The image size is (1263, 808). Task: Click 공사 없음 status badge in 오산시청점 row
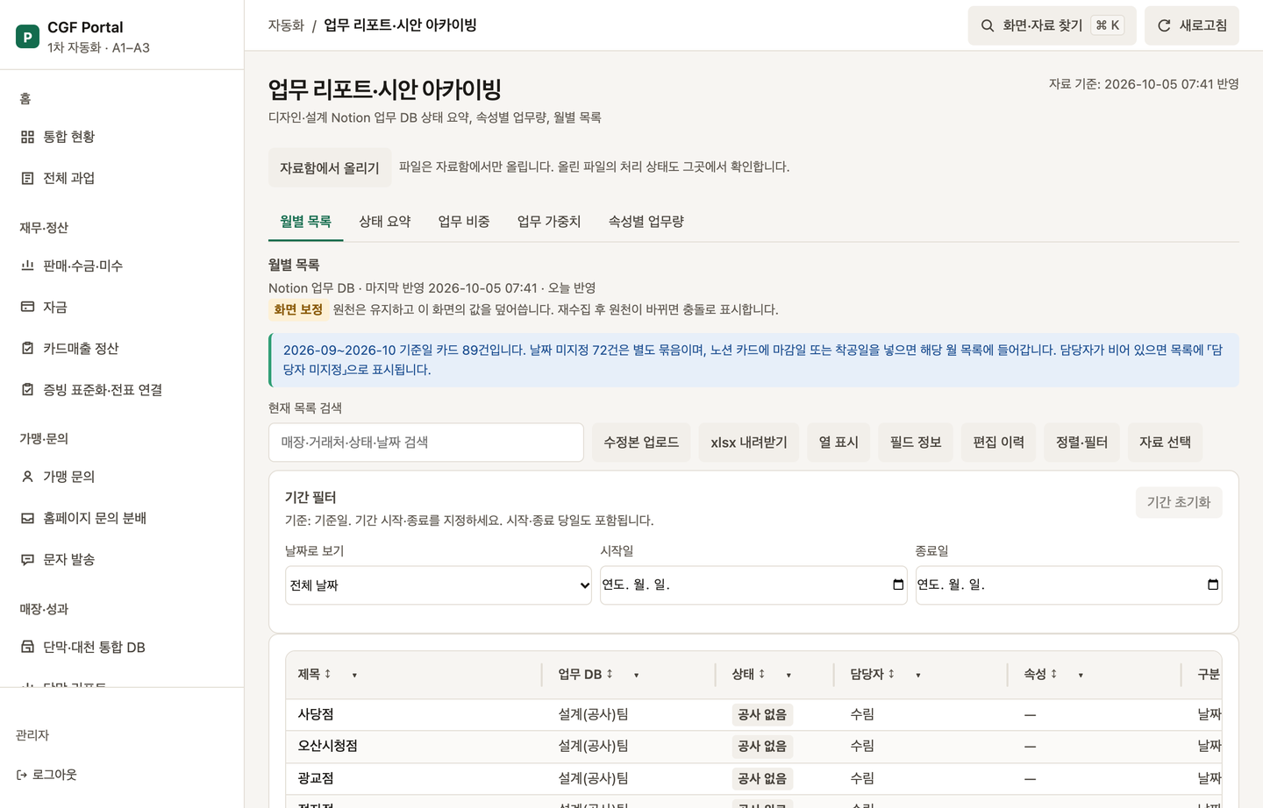pyautogui.click(x=762, y=746)
